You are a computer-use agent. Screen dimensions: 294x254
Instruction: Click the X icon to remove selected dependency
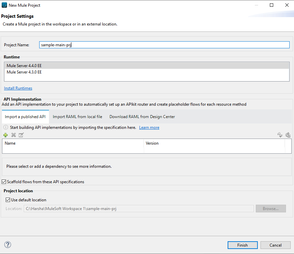tap(13, 135)
